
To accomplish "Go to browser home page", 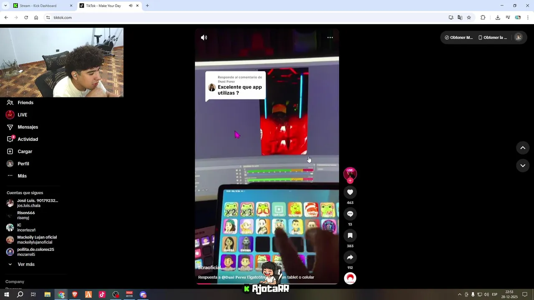I will (x=36, y=17).
